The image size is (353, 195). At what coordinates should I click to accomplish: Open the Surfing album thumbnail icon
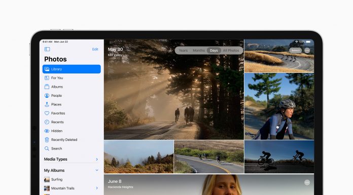[47, 179]
